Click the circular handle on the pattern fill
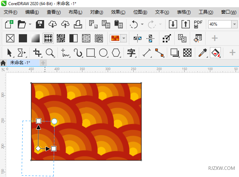239x177 pixels. (54, 121)
